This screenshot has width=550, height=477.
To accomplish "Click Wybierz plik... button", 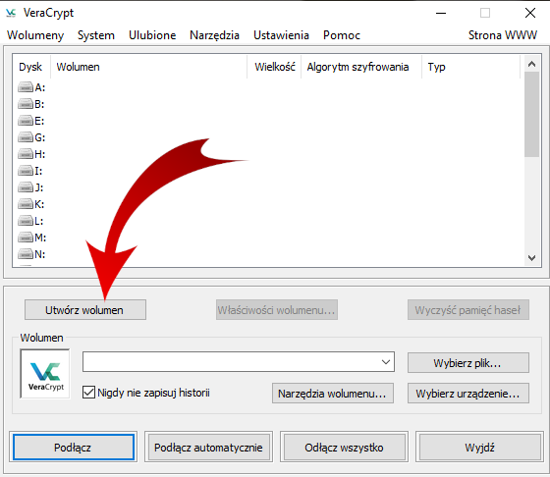I will point(467,363).
